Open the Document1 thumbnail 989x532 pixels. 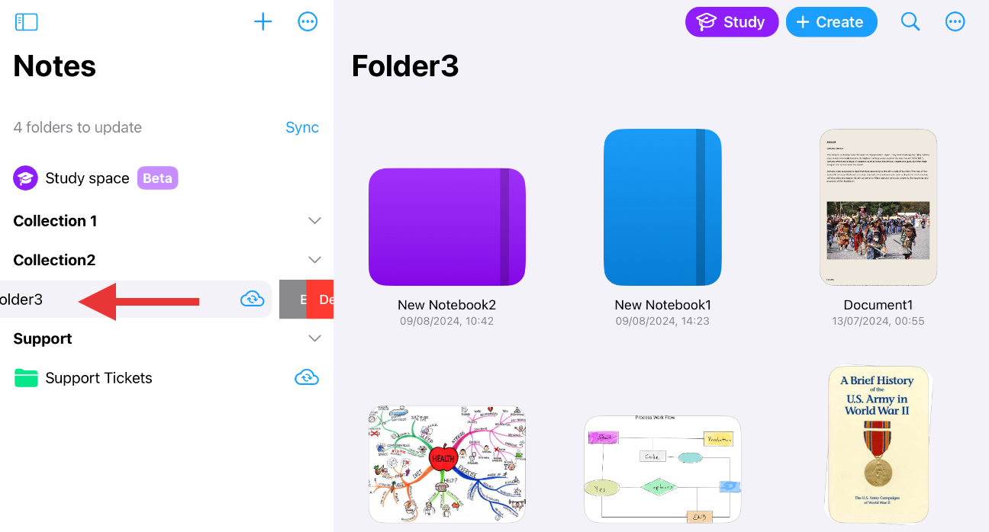(x=878, y=207)
